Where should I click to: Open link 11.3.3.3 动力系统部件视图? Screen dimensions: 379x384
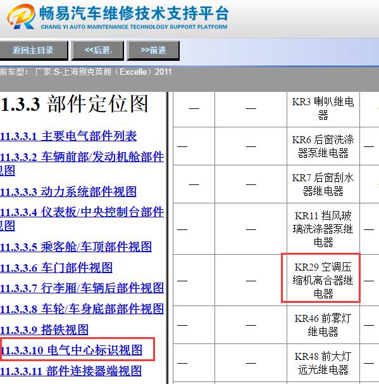tap(68, 191)
